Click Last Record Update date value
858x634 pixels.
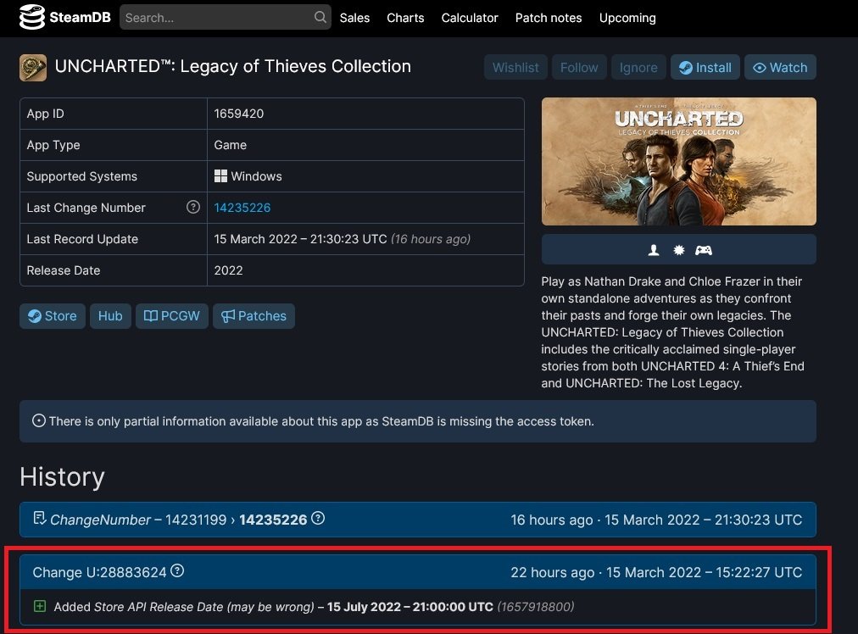coord(300,239)
